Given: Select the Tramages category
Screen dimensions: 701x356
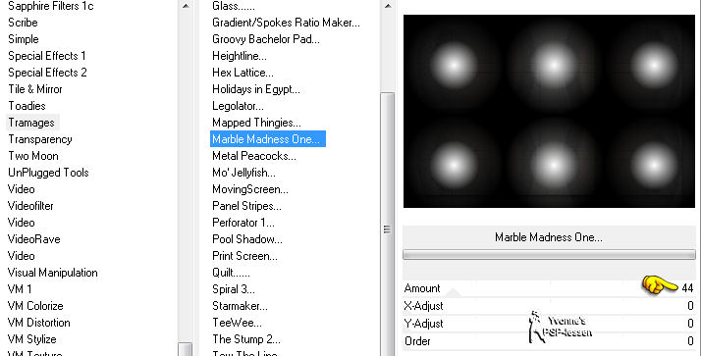Looking at the screenshot, I should [31, 123].
